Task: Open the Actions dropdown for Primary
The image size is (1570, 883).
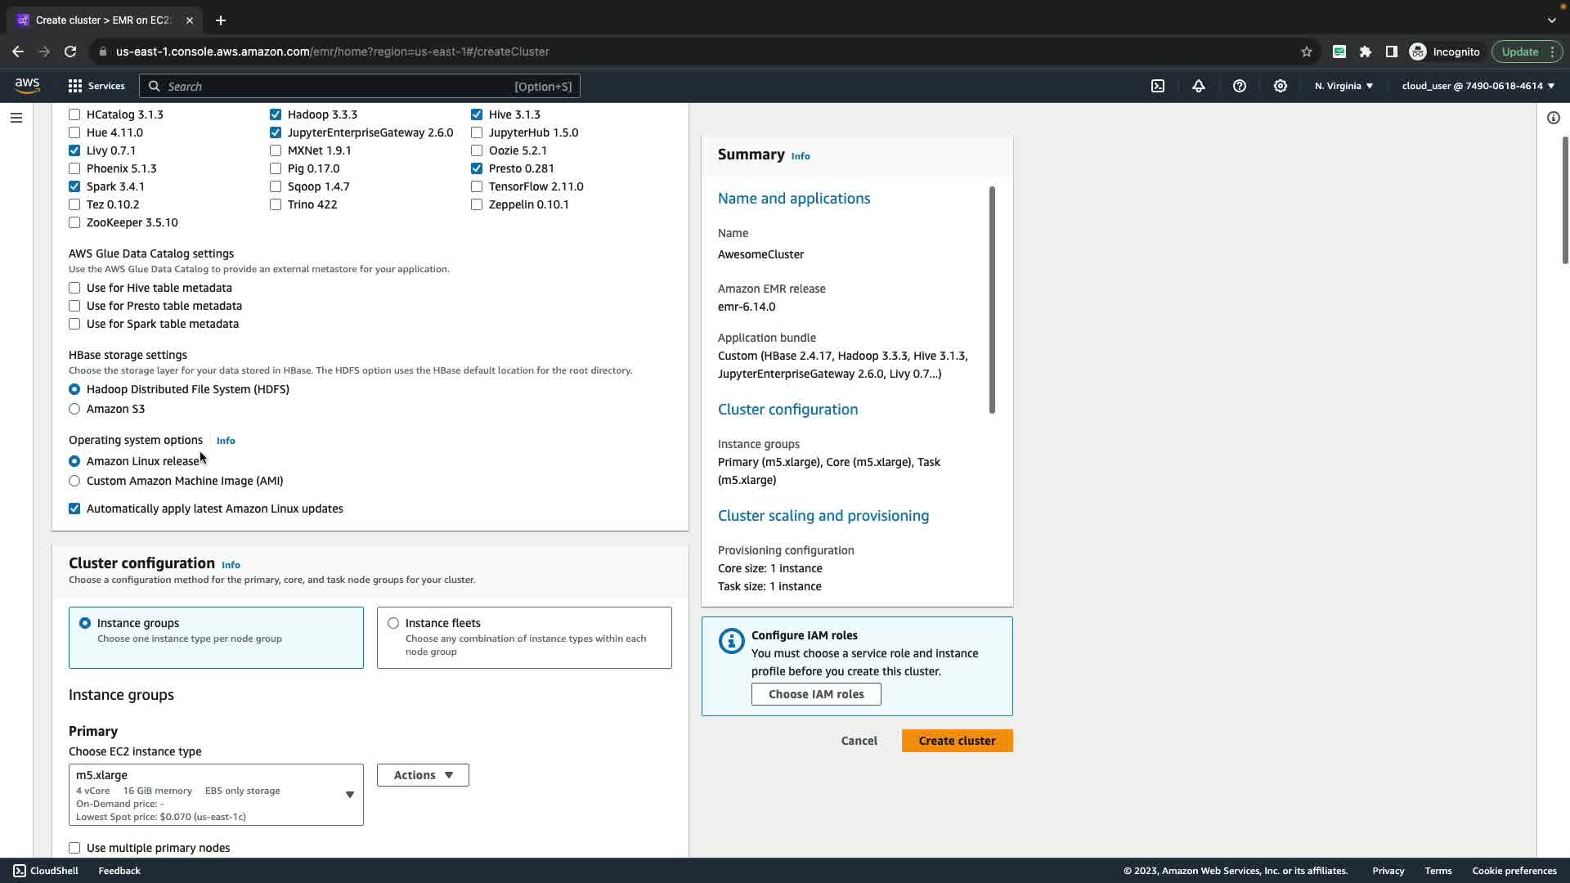Action: pyautogui.click(x=423, y=775)
